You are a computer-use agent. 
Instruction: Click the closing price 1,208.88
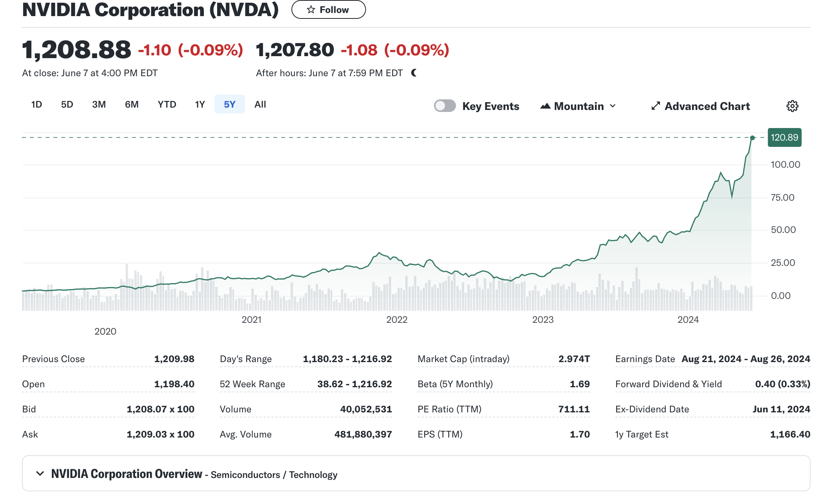pyautogui.click(x=77, y=50)
